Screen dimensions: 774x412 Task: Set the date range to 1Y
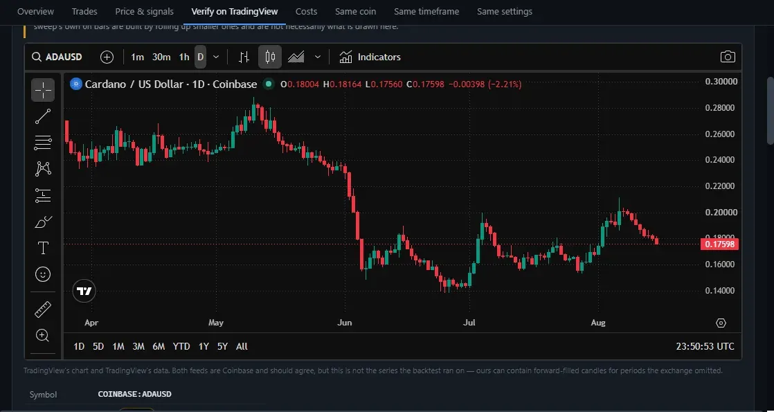pos(204,346)
